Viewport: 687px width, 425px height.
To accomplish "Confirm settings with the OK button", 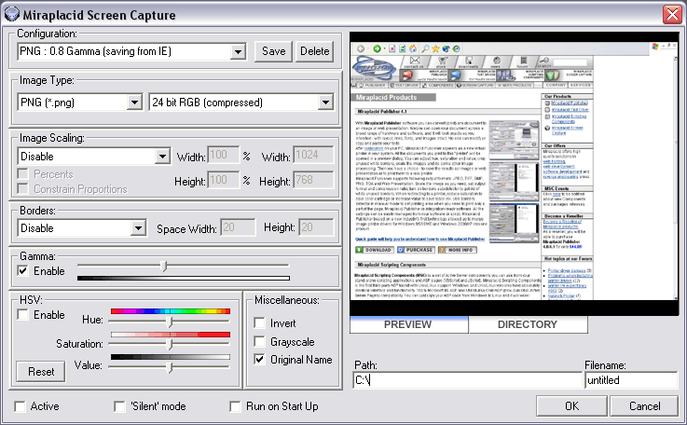I will coord(571,406).
